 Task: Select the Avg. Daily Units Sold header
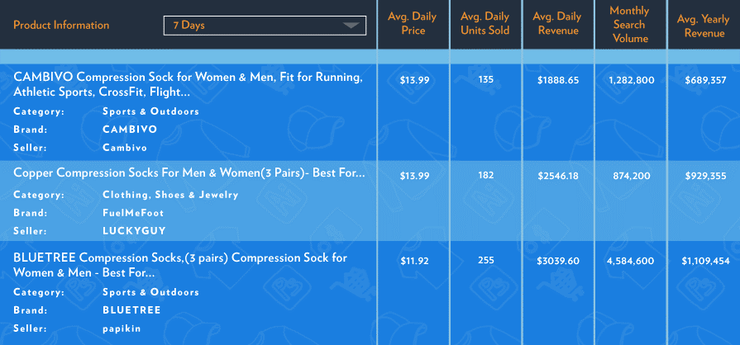pyautogui.click(x=485, y=25)
